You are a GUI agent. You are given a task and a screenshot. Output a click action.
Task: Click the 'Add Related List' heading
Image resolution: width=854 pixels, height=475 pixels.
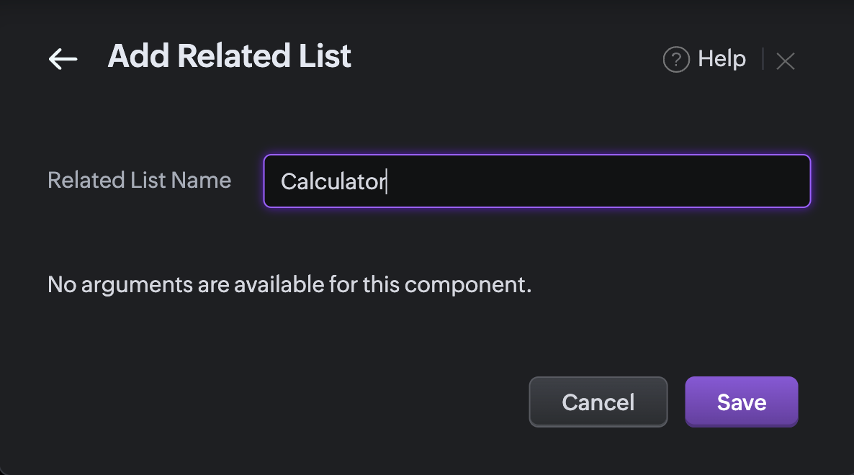(x=229, y=56)
